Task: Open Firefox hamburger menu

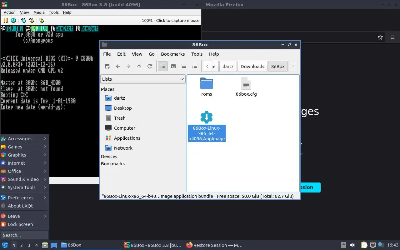Action: (x=392, y=37)
